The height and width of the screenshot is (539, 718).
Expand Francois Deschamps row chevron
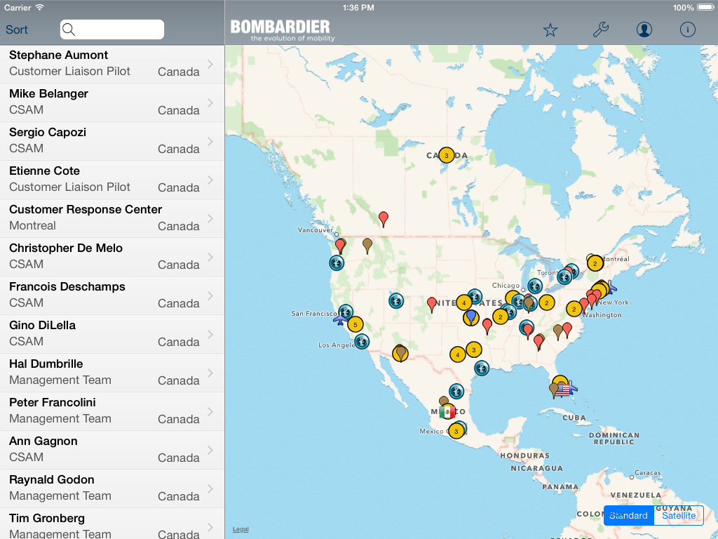[x=210, y=295]
